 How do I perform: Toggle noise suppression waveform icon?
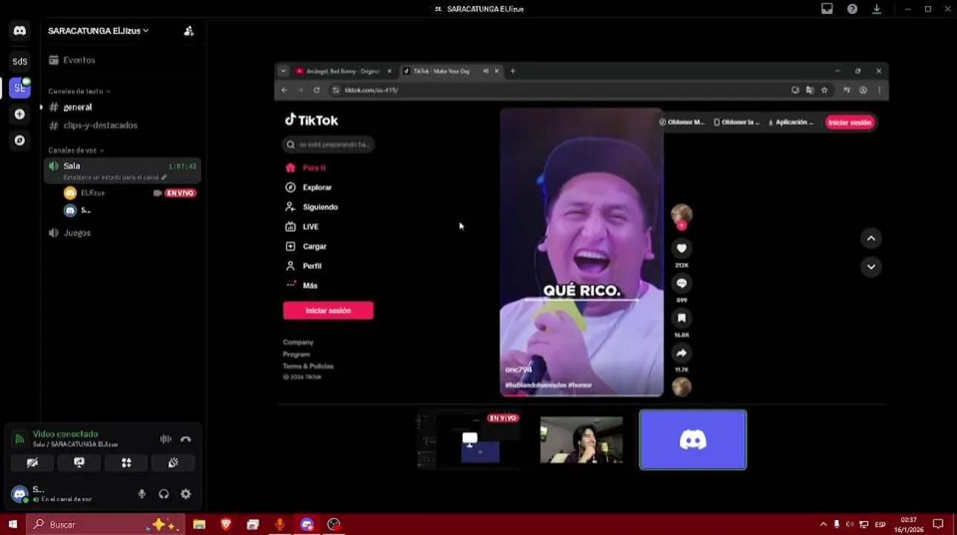click(166, 439)
